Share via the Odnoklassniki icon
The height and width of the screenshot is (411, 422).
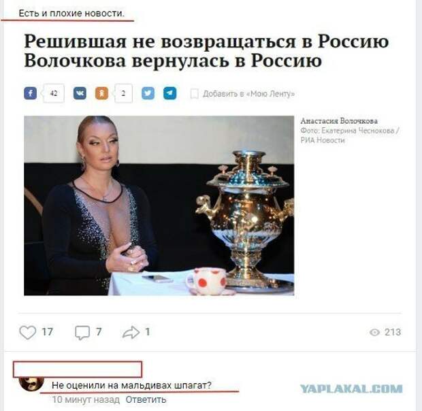101,93
